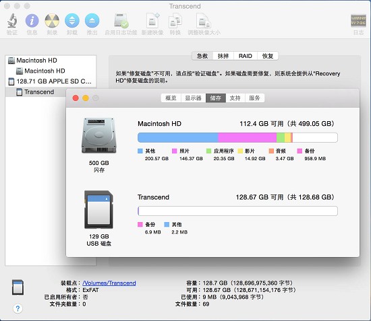Click the Recovery HD repair instruction text

(x=228, y=77)
